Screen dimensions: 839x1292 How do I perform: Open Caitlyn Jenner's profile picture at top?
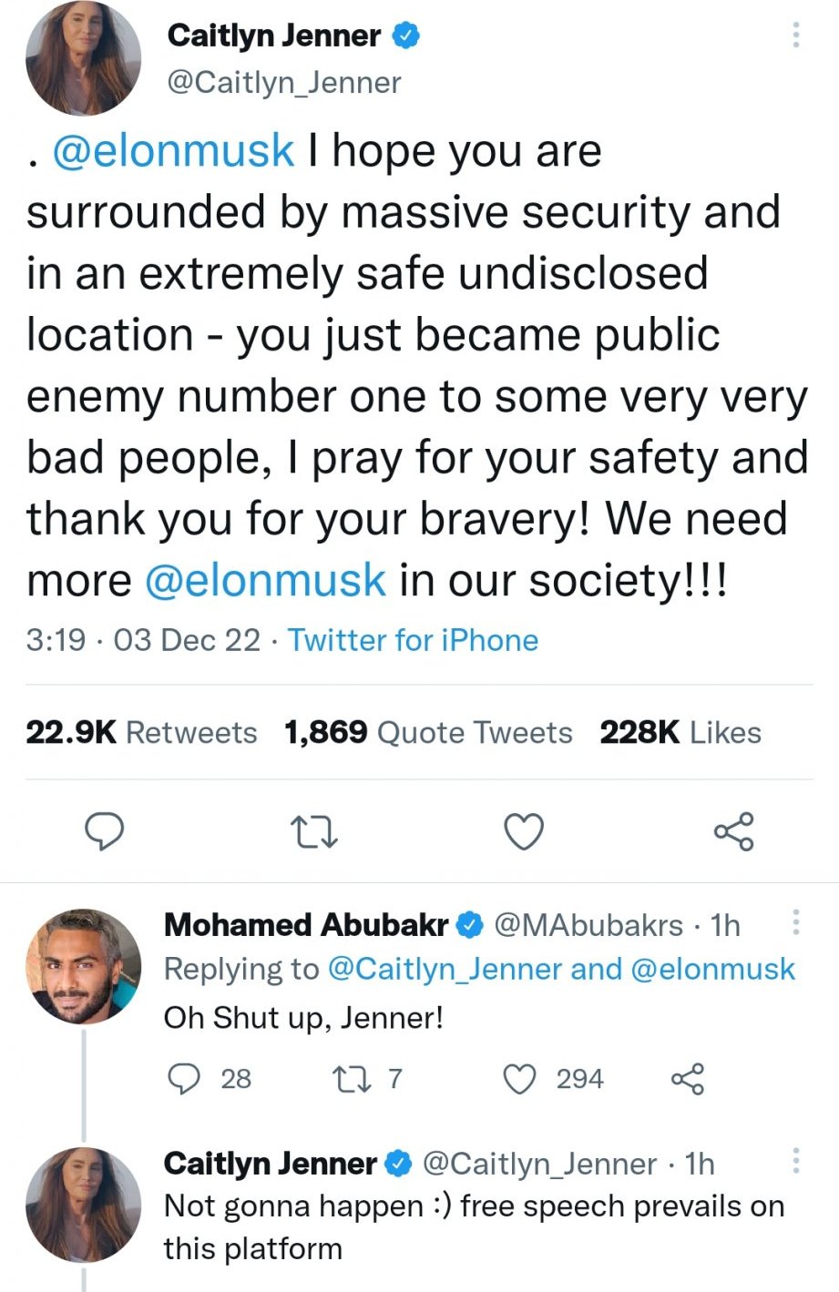pos(84,58)
